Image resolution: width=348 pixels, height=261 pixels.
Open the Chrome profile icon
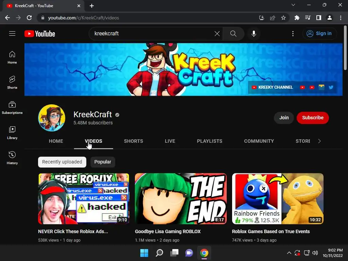[x=330, y=18]
